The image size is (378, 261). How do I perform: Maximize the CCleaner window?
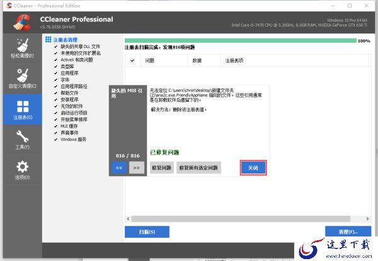coord(350,6)
